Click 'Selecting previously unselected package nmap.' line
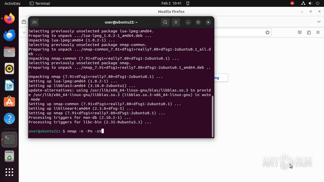Viewport: 324px width, 182px height. 80,63
